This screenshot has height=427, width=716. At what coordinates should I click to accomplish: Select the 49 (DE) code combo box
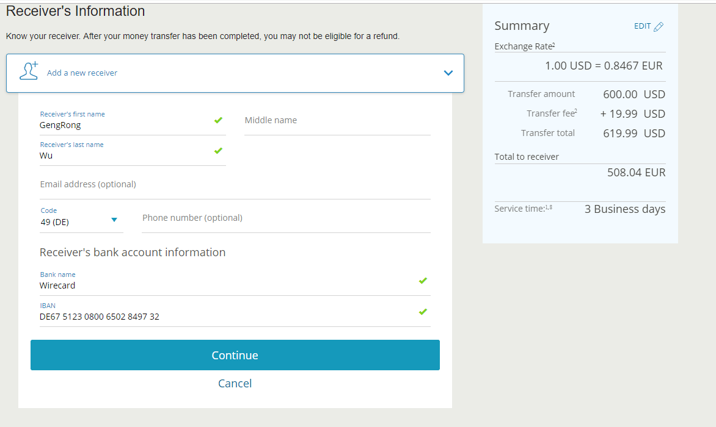pos(73,222)
